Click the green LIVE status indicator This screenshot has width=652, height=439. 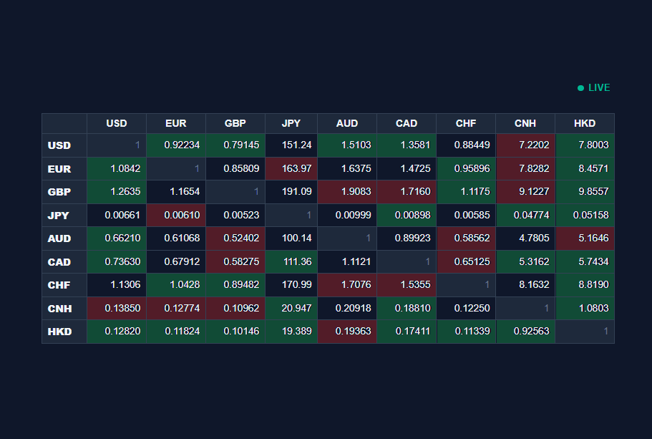[x=594, y=88]
